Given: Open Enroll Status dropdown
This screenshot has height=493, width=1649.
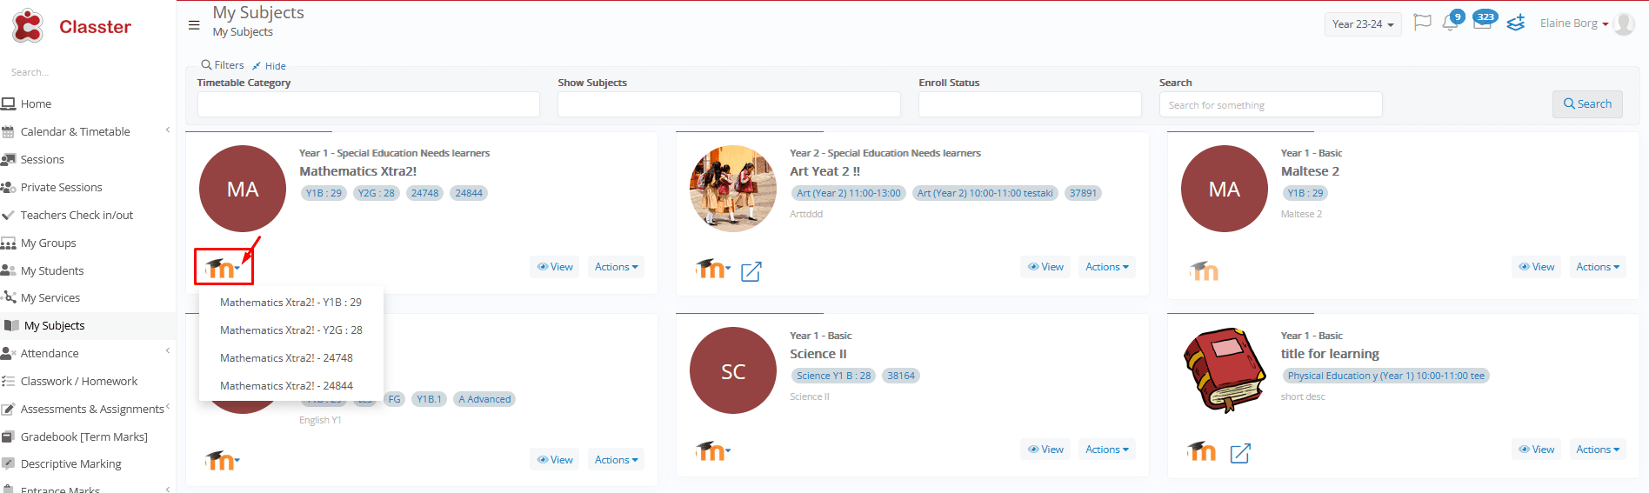Looking at the screenshot, I should pos(1030,104).
